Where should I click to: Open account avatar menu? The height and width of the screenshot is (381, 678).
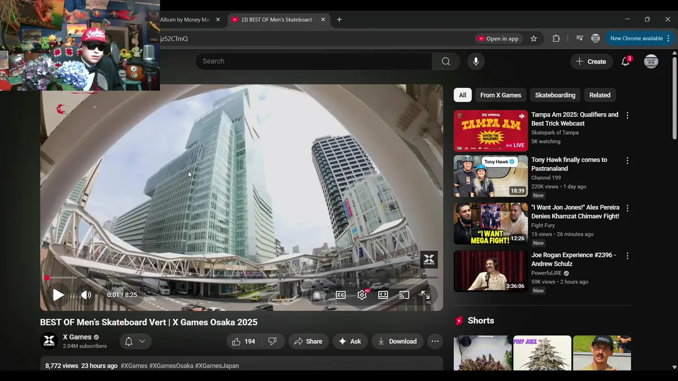[651, 61]
